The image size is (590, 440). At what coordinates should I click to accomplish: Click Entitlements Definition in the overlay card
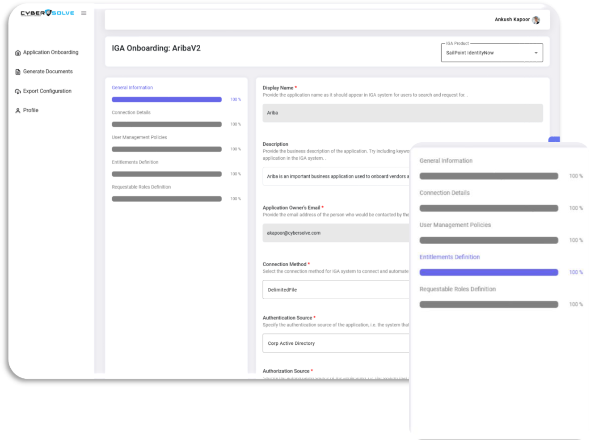click(x=449, y=257)
